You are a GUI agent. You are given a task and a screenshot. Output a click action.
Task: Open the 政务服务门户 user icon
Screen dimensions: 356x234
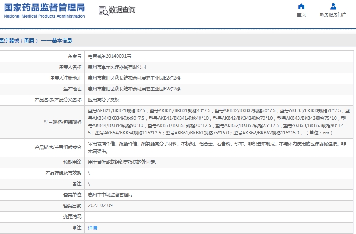[x=333, y=6]
